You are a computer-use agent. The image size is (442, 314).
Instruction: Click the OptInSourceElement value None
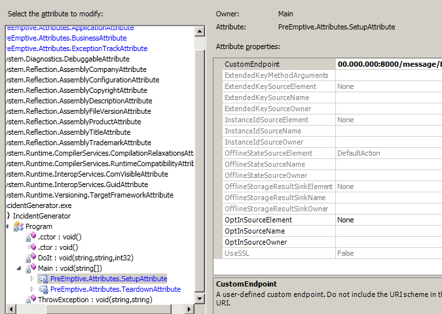(389, 220)
